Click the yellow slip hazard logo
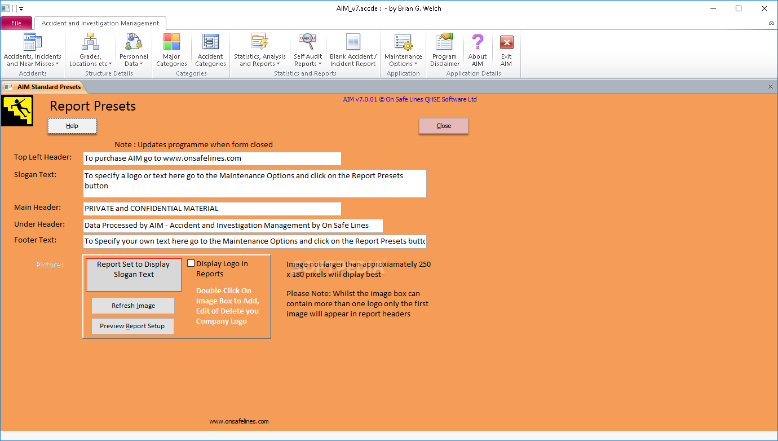Screen dimensions: 778x441 17,111
